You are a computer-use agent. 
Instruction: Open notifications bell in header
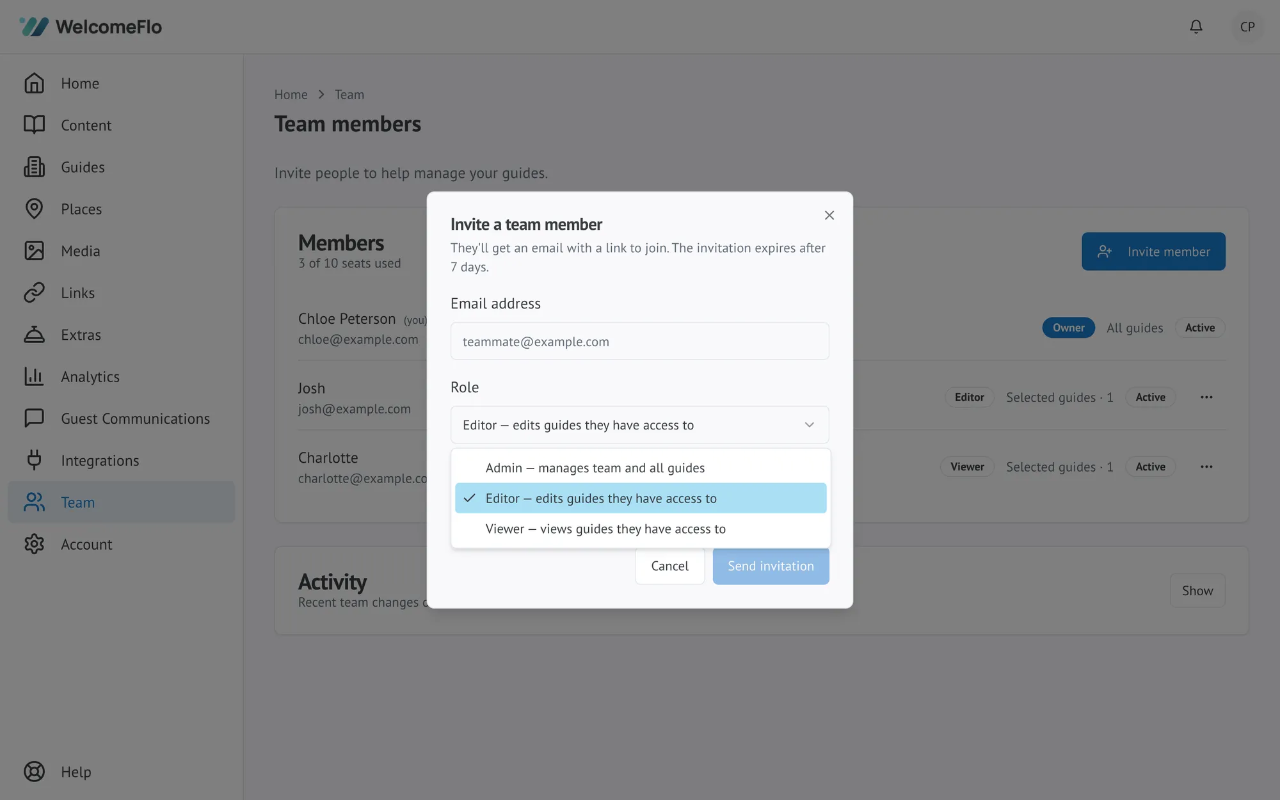coord(1196,27)
